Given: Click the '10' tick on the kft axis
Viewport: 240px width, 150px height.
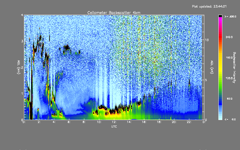Looking at the screenshot, I should click(x=207, y=40).
